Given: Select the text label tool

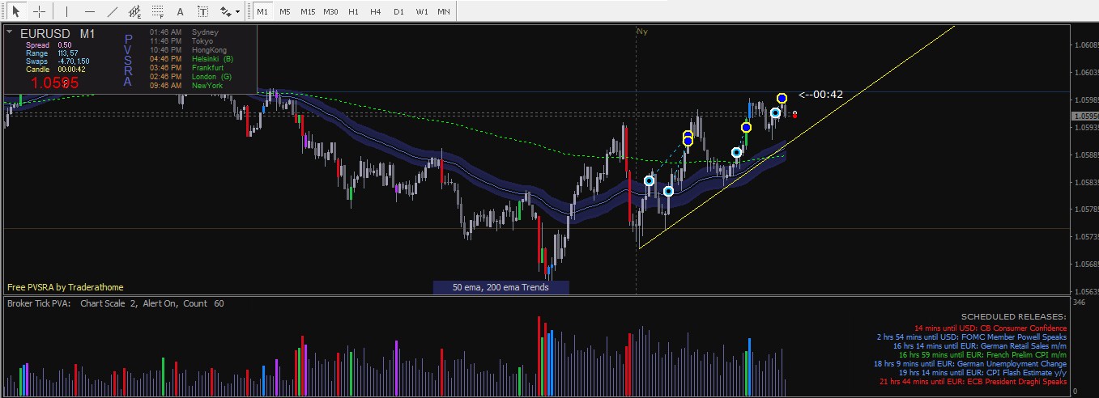Looking at the screenshot, I should 202,12.
